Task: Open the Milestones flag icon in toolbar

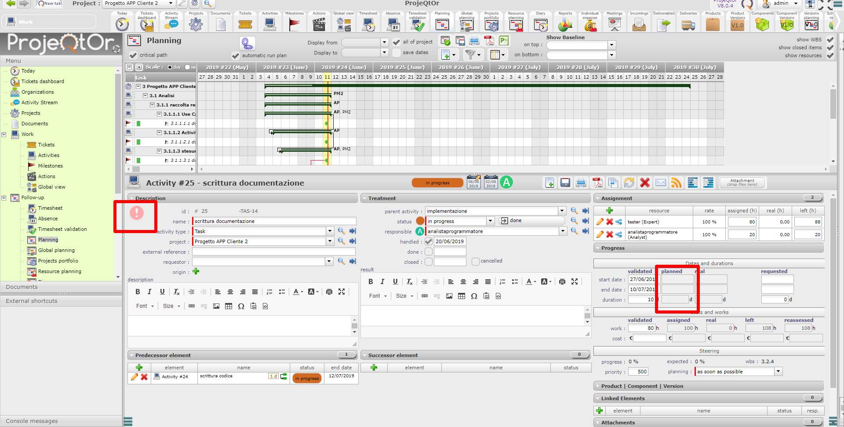Action: coord(294,24)
